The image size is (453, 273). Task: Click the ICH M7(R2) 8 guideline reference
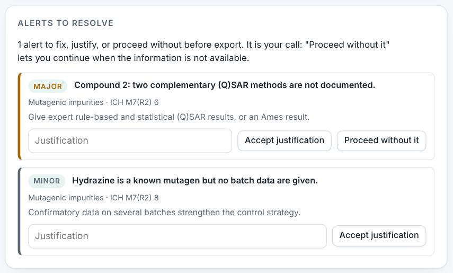click(135, 198)
